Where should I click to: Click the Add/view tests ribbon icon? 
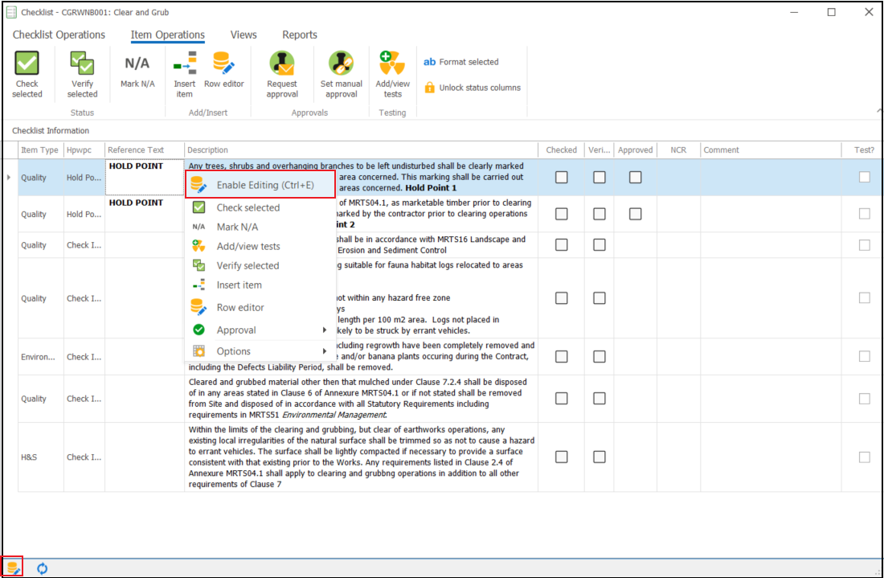click(392, 63)
